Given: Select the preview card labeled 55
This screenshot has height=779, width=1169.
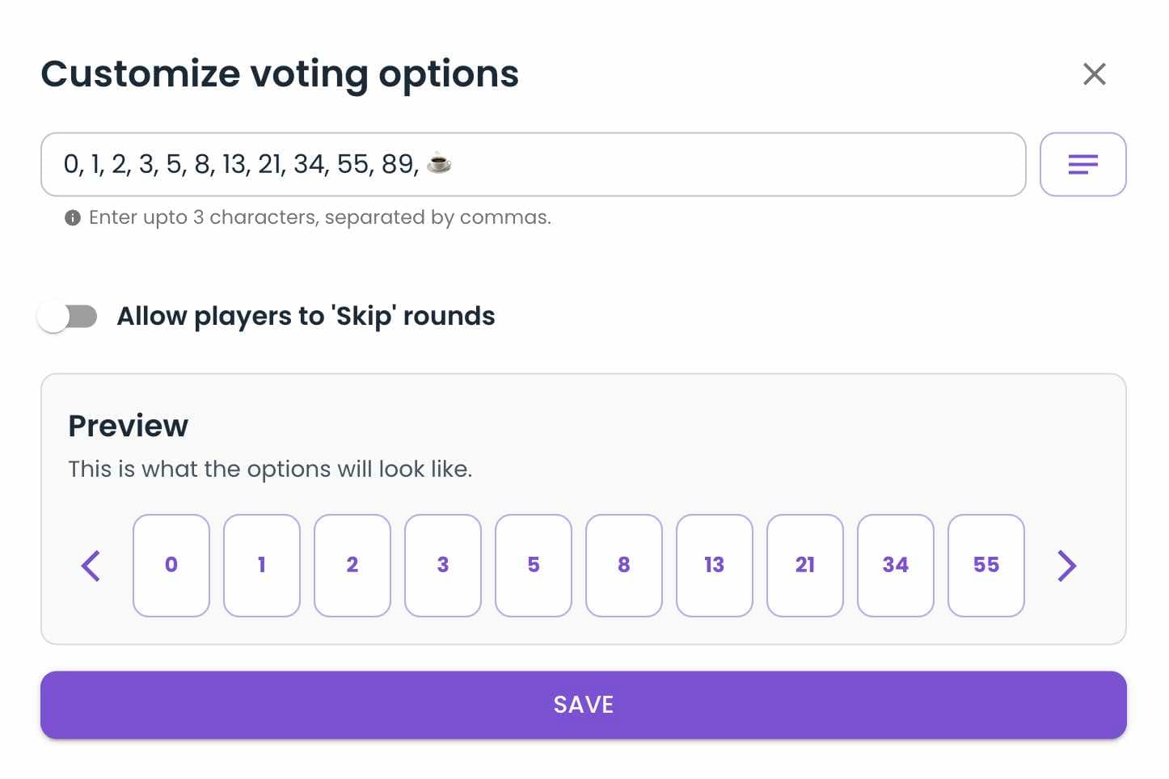Looking at the screenshot, I should point(986,566).
